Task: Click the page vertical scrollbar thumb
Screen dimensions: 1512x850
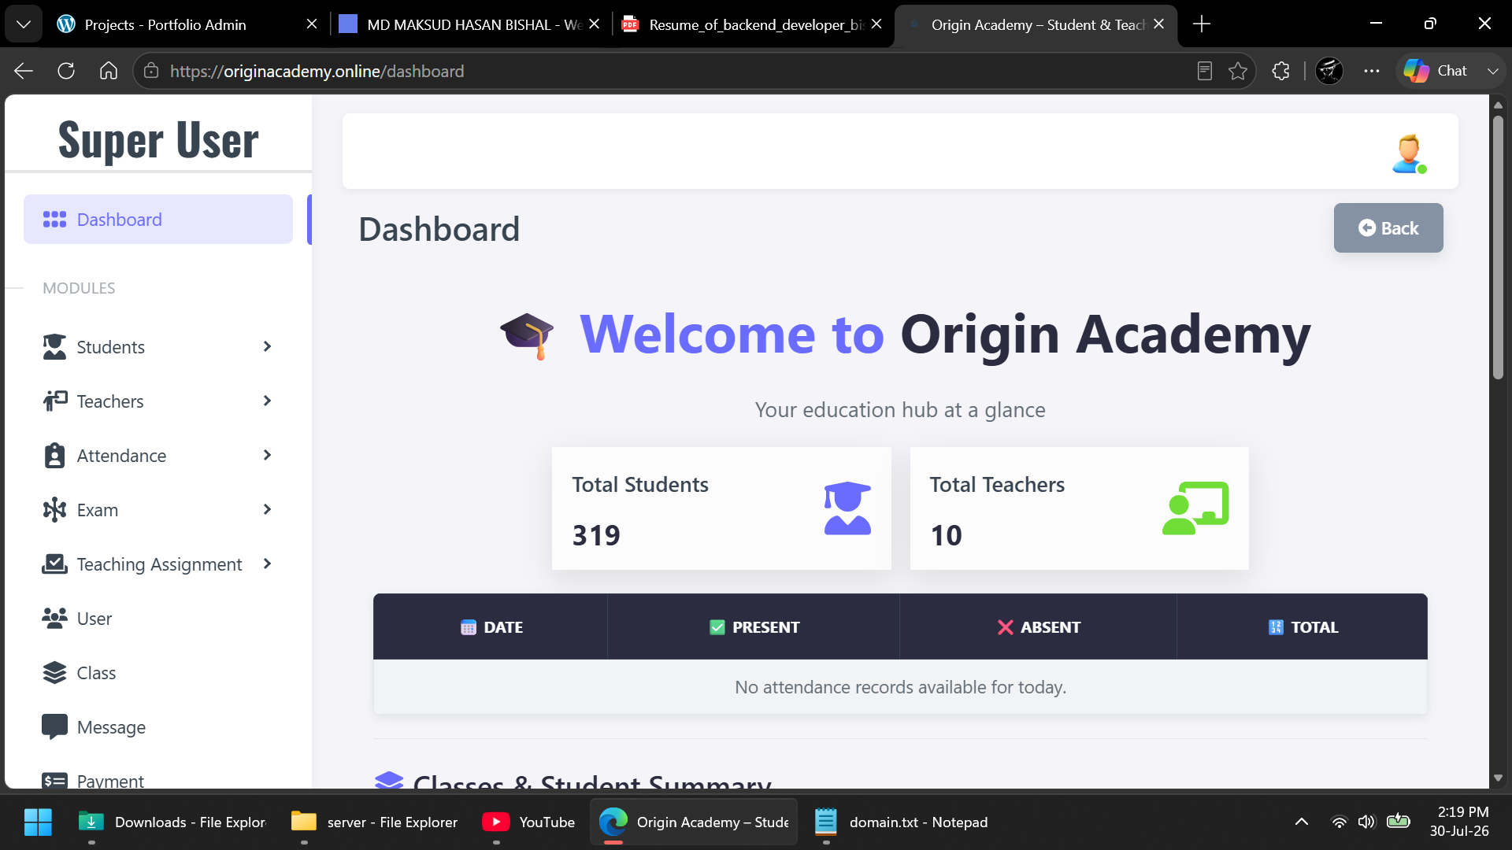Action: pos(1498,248)
